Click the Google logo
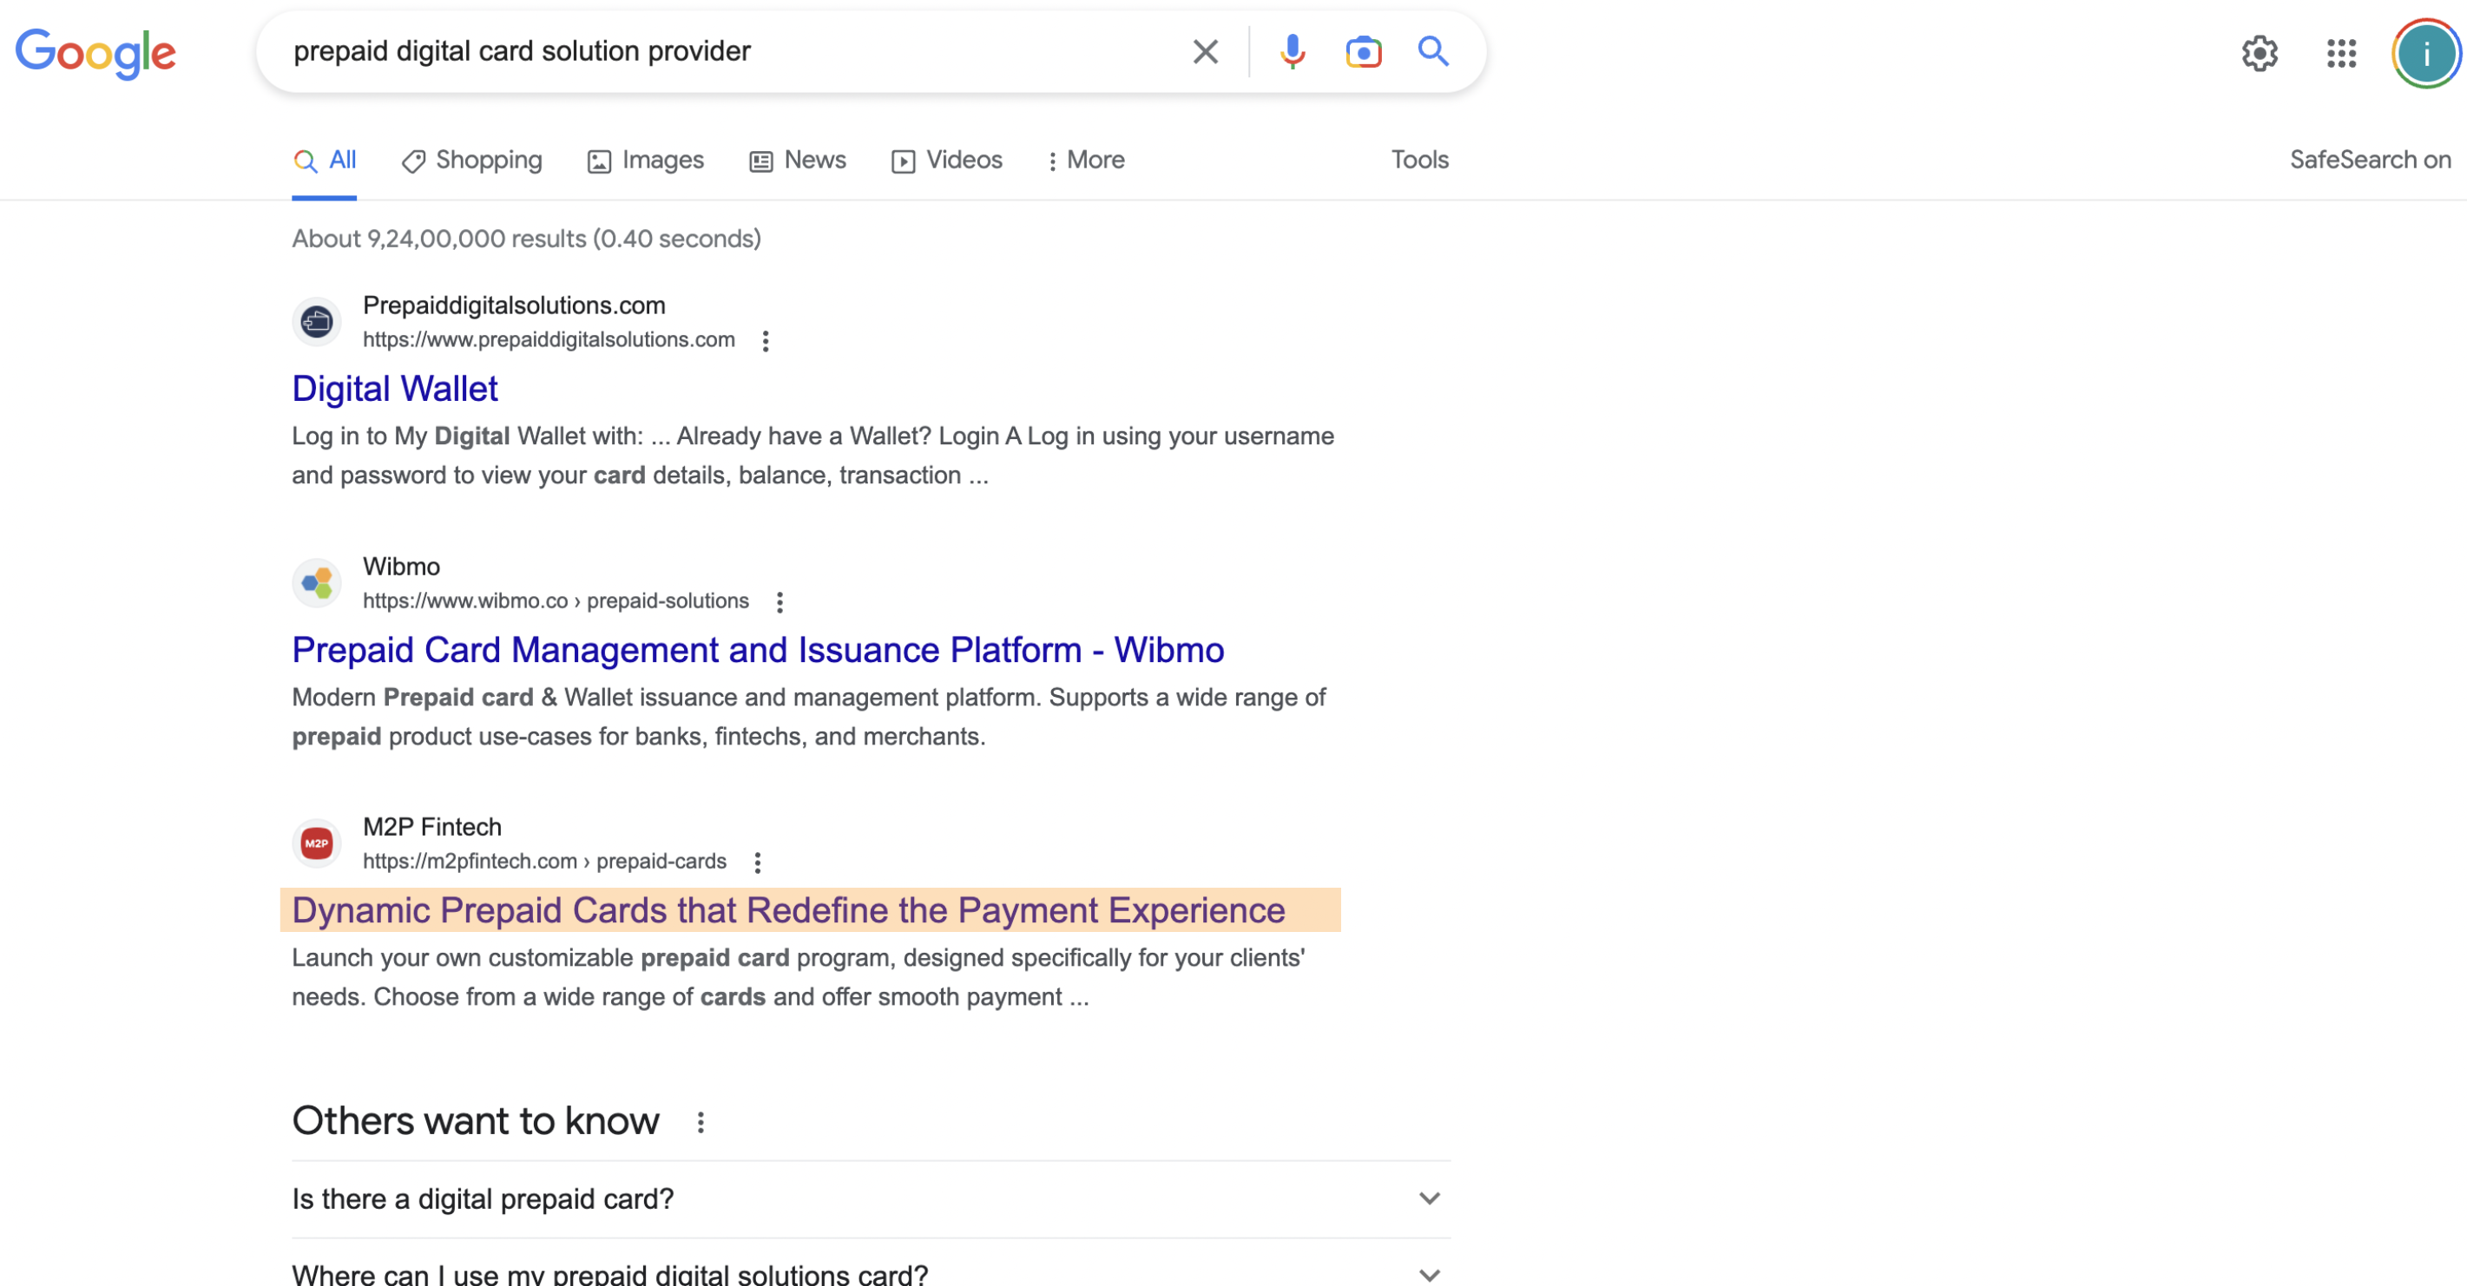 point(95,54)
